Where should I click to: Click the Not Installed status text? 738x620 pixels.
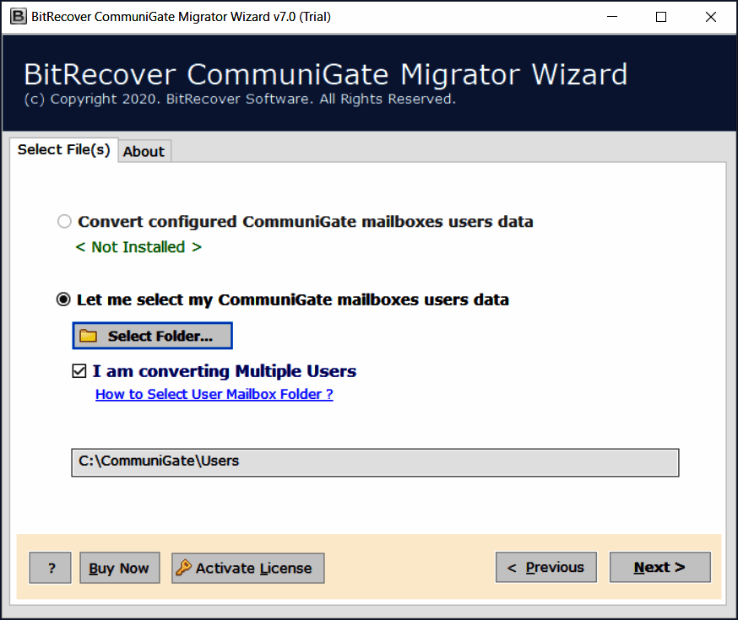click(138, 247)
